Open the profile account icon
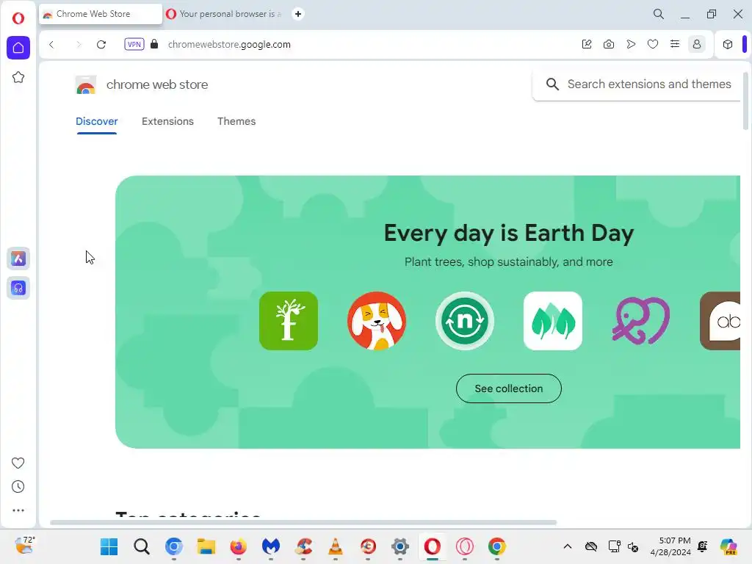The image size is (752, 564). 697,44
